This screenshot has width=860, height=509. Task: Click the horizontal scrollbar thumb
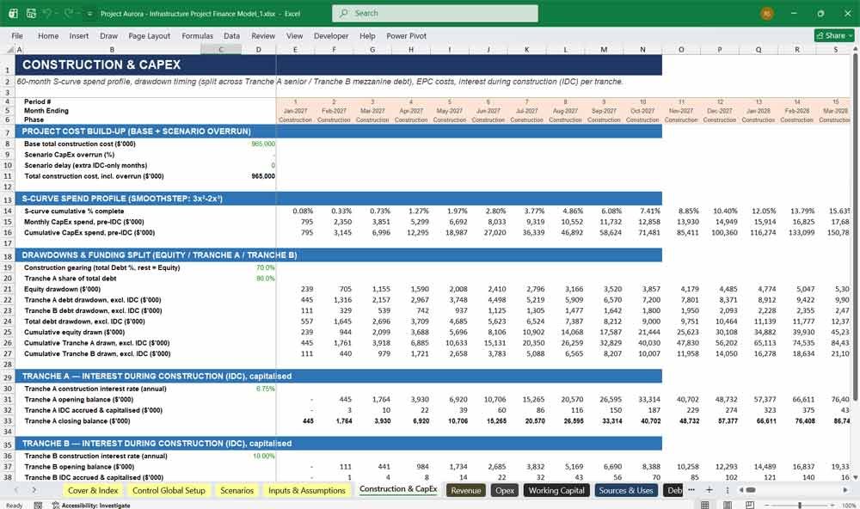click(751, 490)
